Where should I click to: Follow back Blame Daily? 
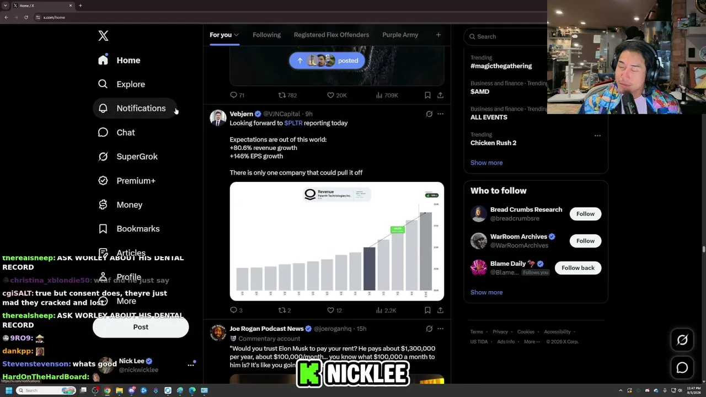(578, 268)
